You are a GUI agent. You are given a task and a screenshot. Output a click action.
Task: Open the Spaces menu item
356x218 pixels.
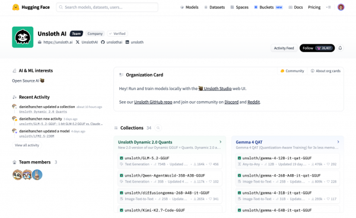click(240, 7)
